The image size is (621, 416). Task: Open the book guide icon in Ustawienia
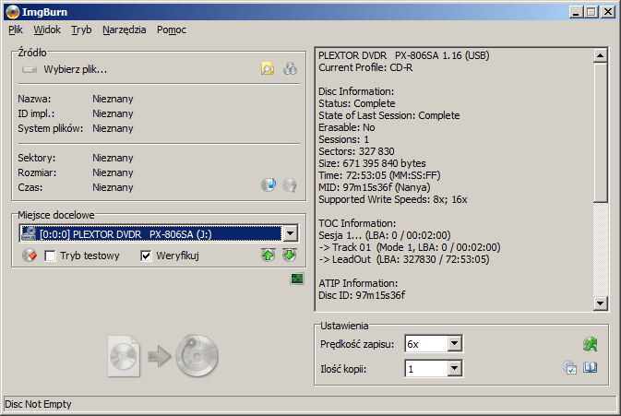tap(591, 368)
